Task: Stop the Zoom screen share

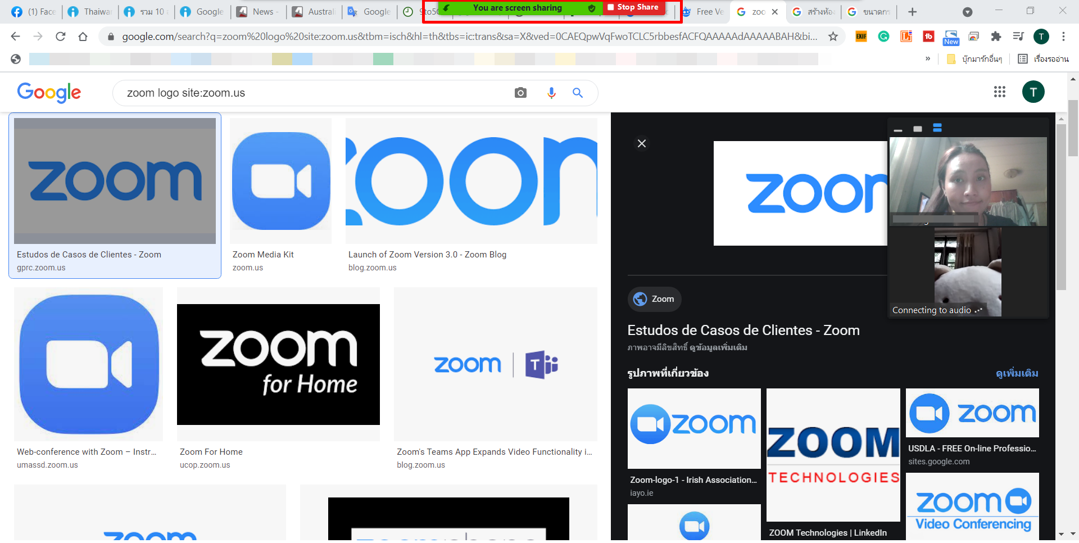Action: [x=633, y=7]
